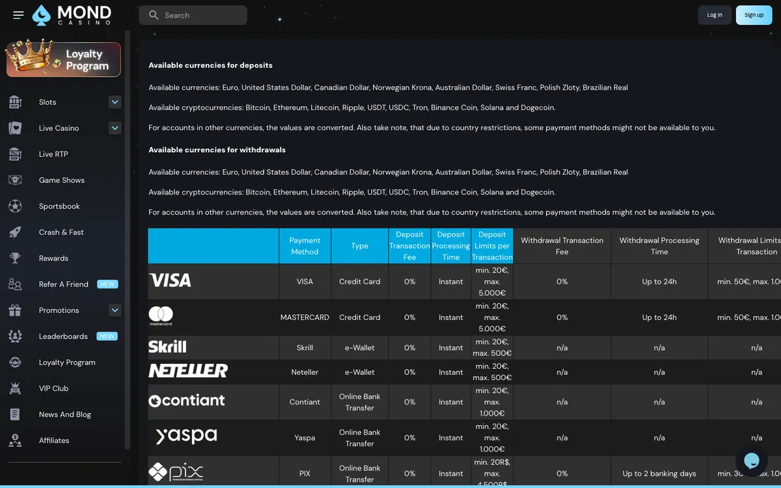Click the Skrill logo in table
This screenshot has height=488, width=781.
click(x=167, y=347)
